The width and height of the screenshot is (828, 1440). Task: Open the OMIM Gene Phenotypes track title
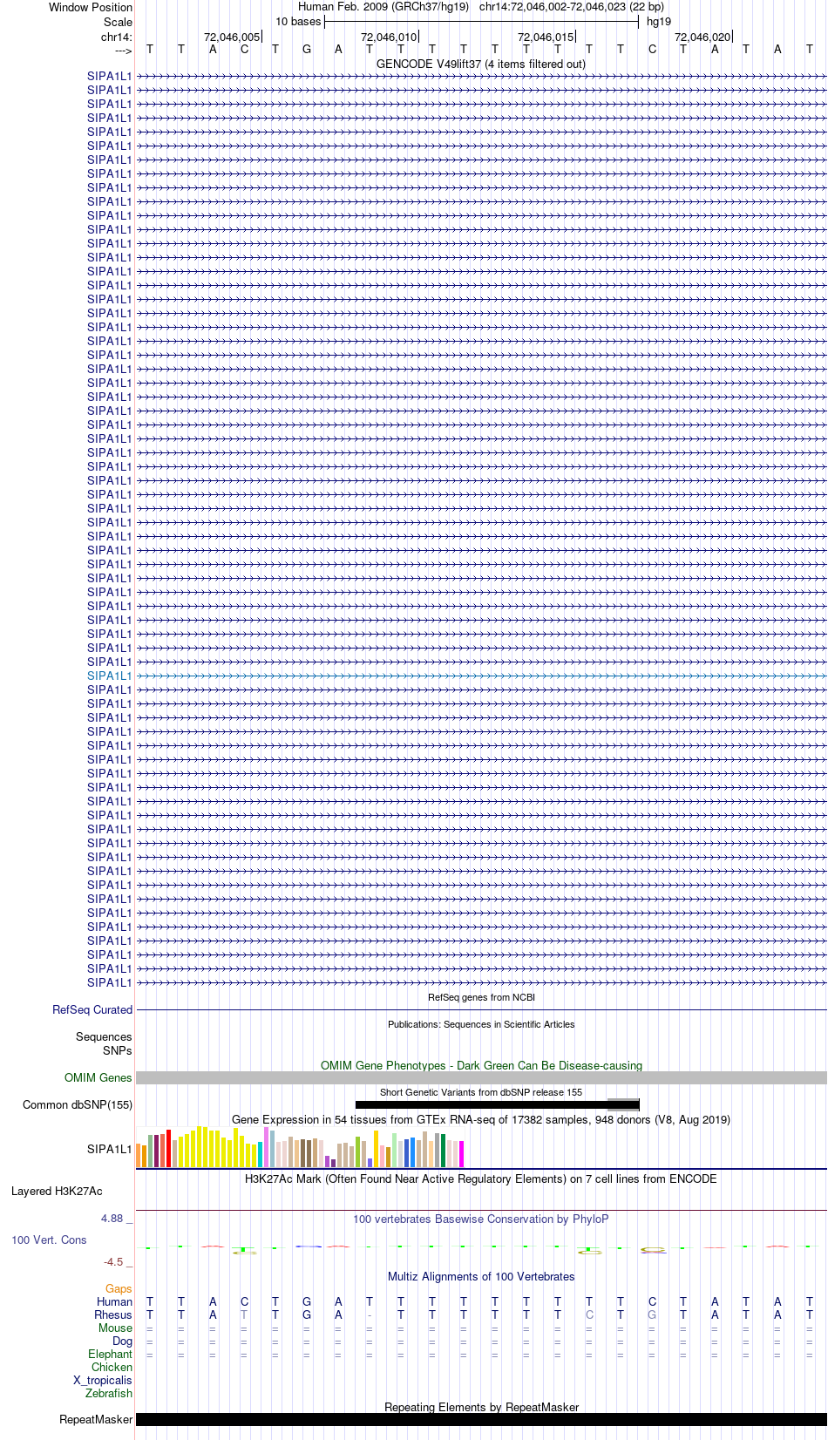click(481, 1065)
